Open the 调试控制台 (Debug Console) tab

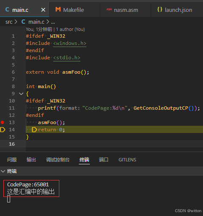point(58,160)
